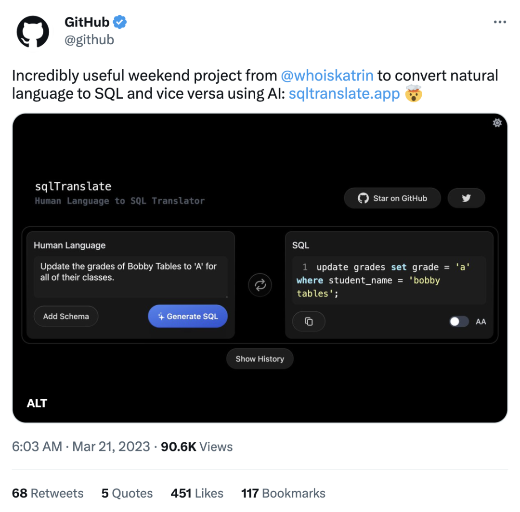520x512 pixels.
Task: Click the @github handle
Action: [89, 39]
